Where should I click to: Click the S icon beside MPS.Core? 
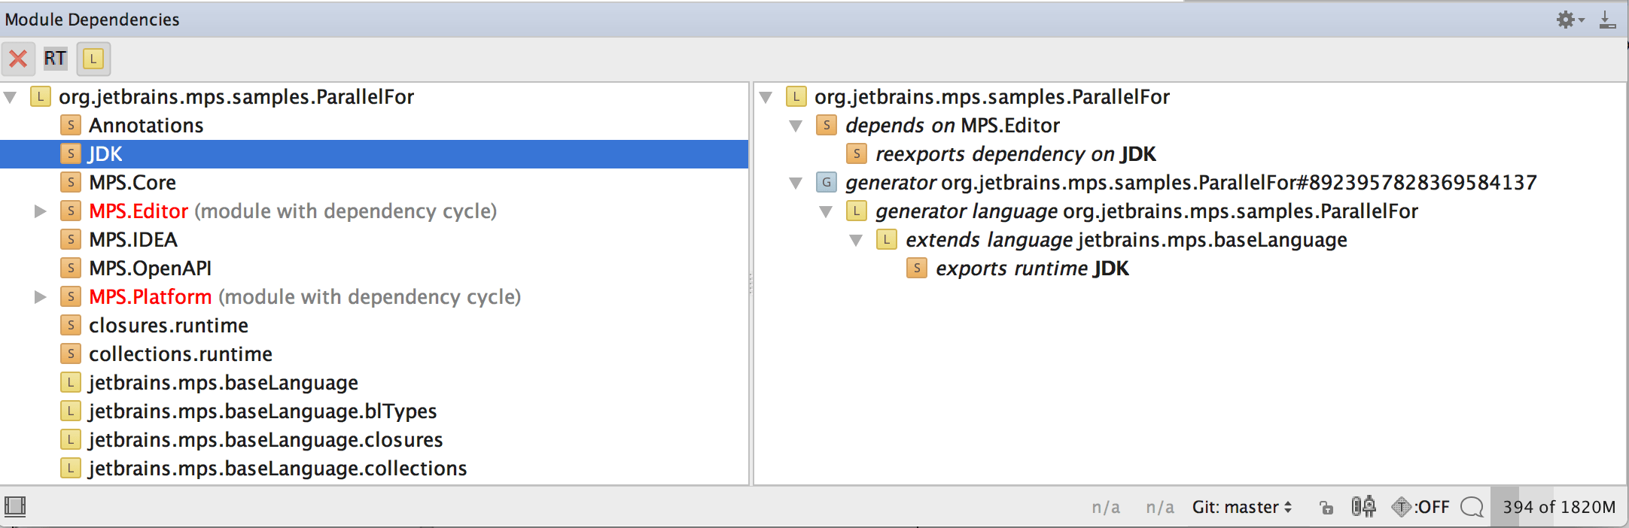pos(71,183)
